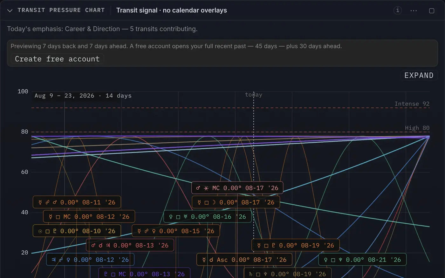Click the y-axis value 20
The image size is (445, 278).
(24, 253)
